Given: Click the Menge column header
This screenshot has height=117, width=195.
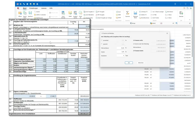Looking at the screenshot, I should (133, 23).
